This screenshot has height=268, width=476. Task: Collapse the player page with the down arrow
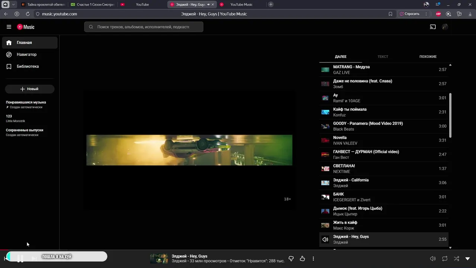(468, 259)
